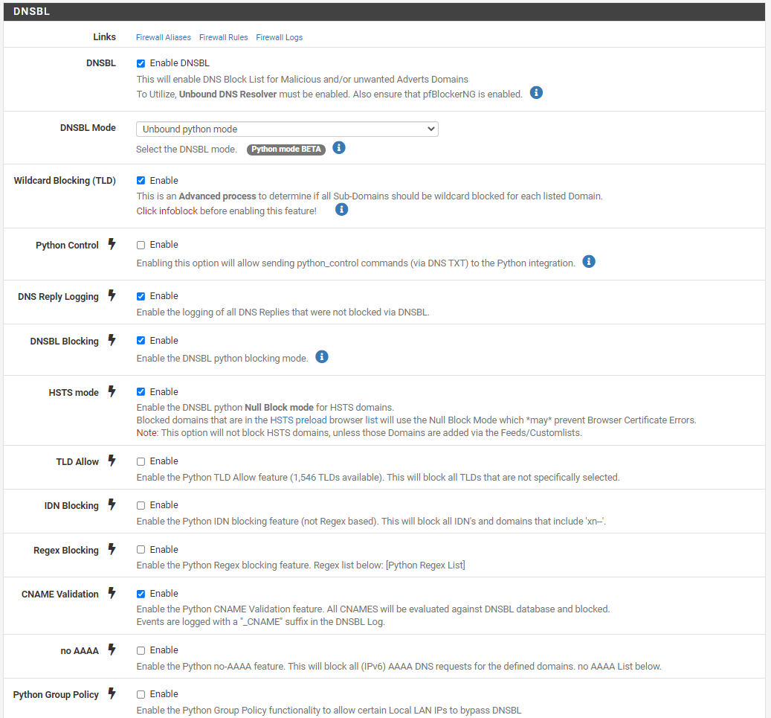Click info icon beside Enable DNSBL description
This screenshot has height=718, width=771.
(x=536, y=93)
